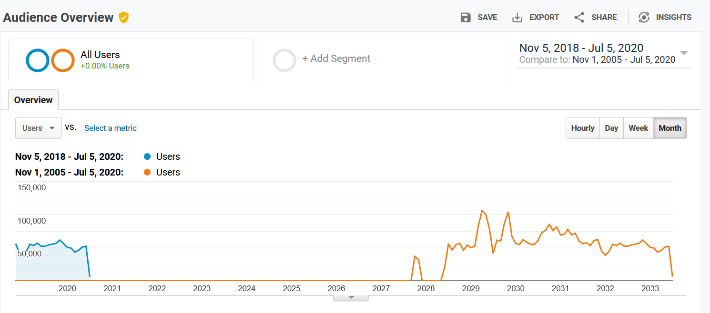Expand the chart's bottom collapse arrow

click(351, 298)
